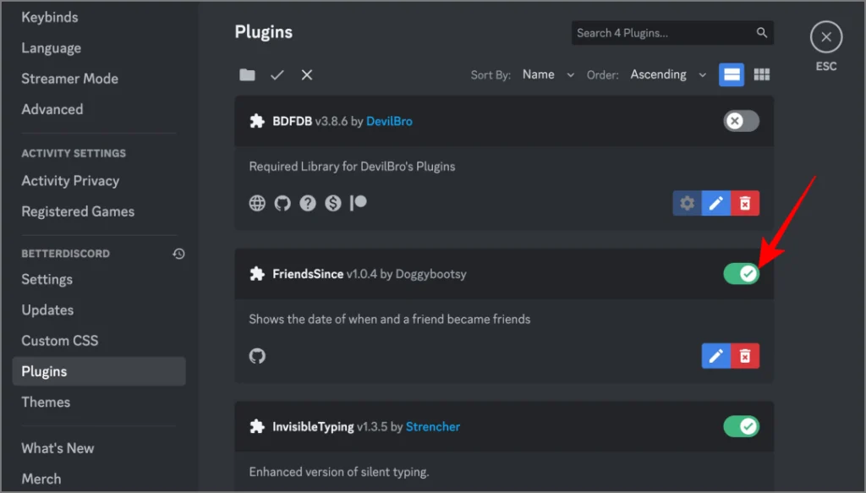Enable the BDFDB plugin toggle
This screenshot has height=493, width=866.
(741, 121)
